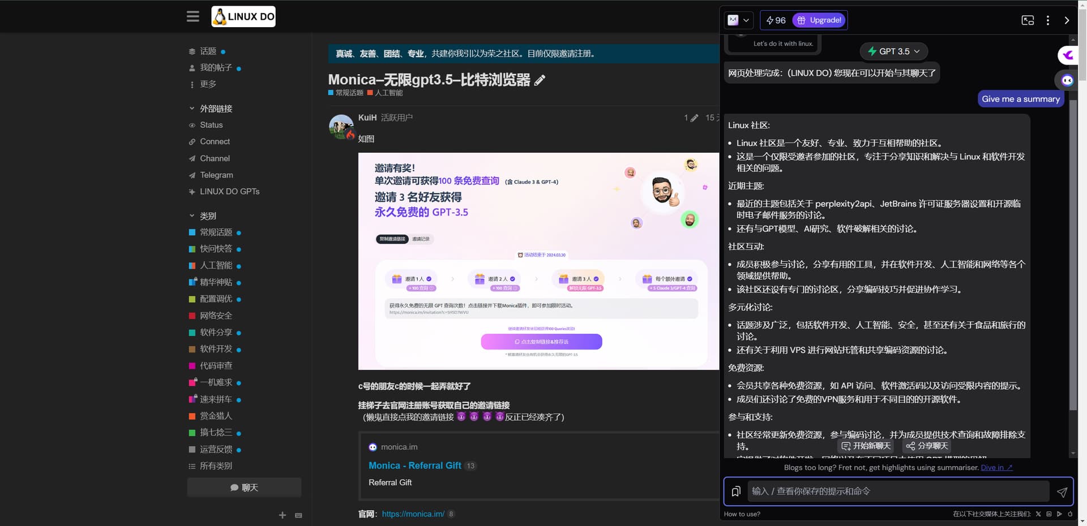Click the Monica robot face floating icon
The image size is (1087, 526).
tap(1067, 80)
